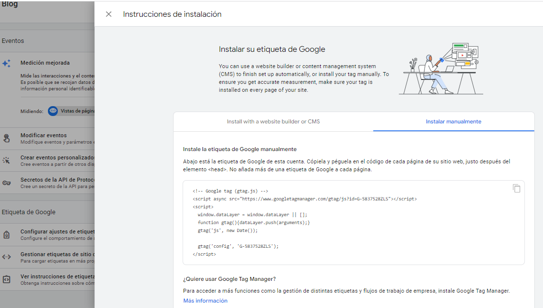Image resolution: width=543 pixels, height=308 pixels.
Task: Click the gtag('config', 'G-5837528ZLS') code line
Action: (238, 246)
